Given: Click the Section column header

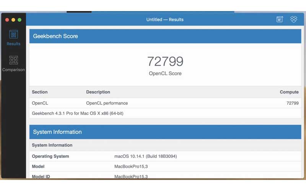Looking at the screenshot, I should 40,92.
